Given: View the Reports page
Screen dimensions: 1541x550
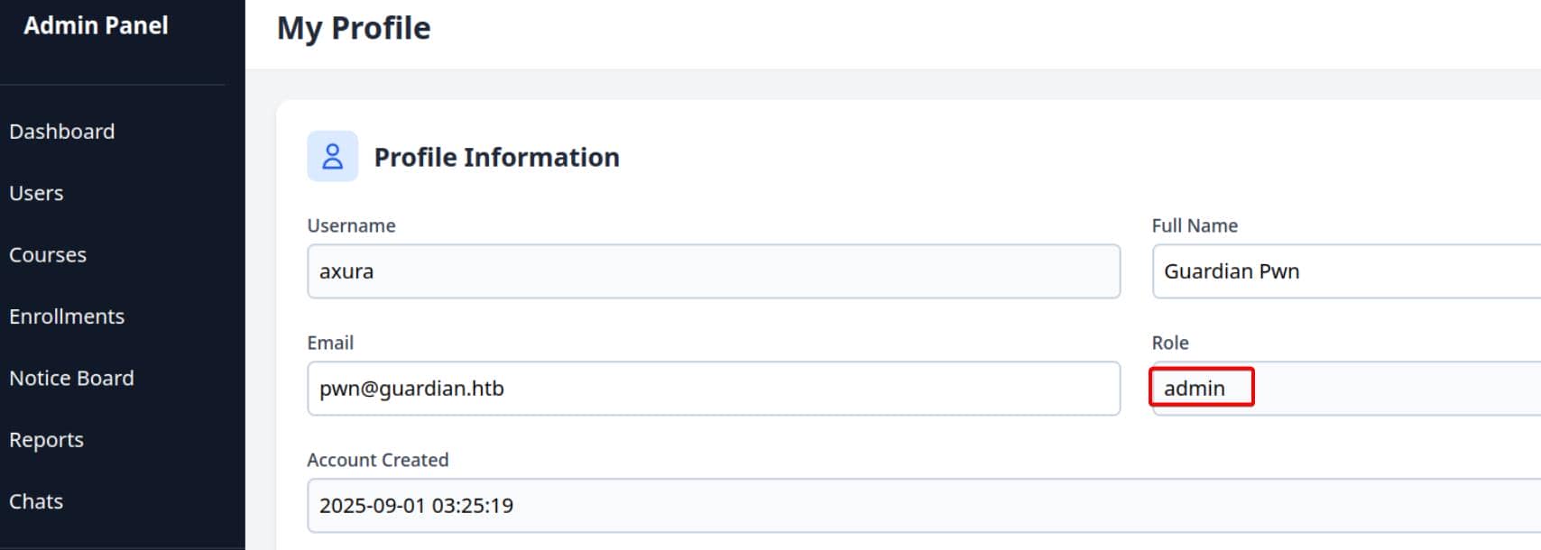Looking at the screenshot, I should coord(46,440).
